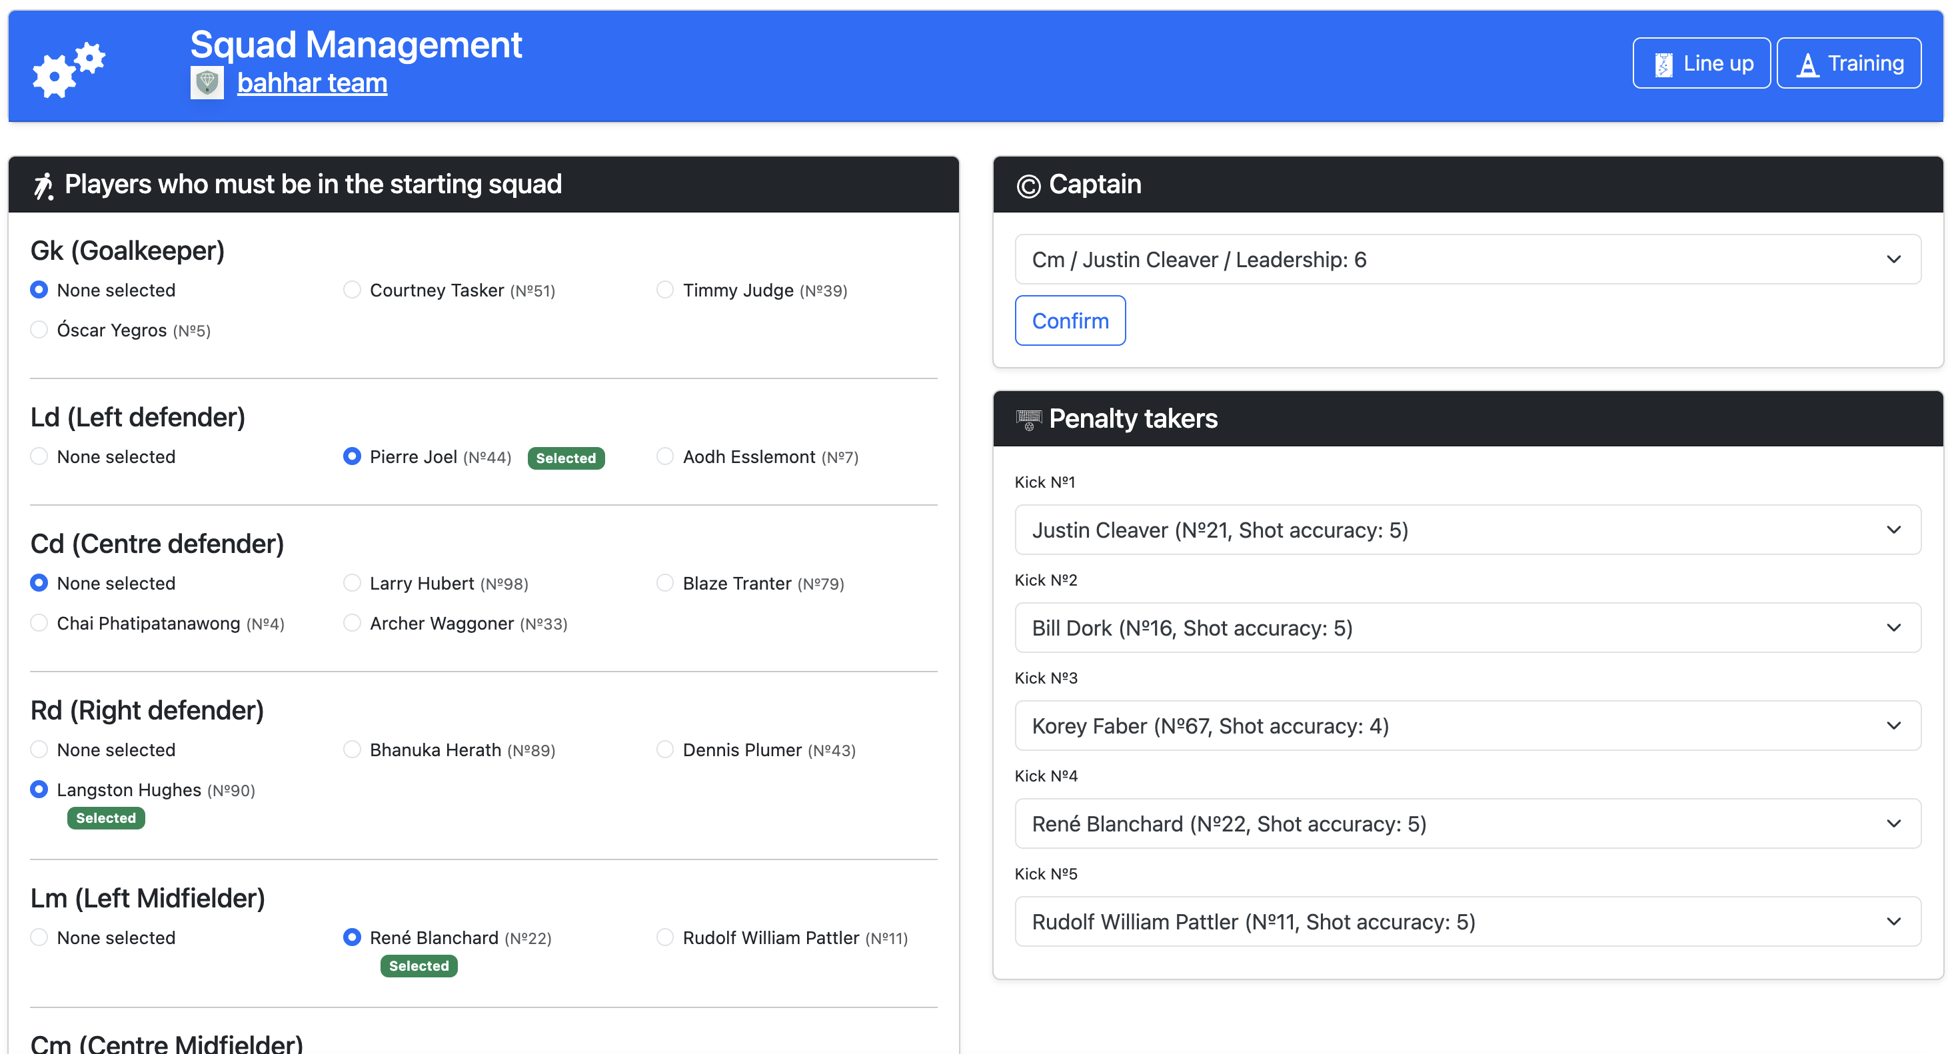
Task: Select Timmy Judge as goalkeeper
Action: click(x=664, y=290)
